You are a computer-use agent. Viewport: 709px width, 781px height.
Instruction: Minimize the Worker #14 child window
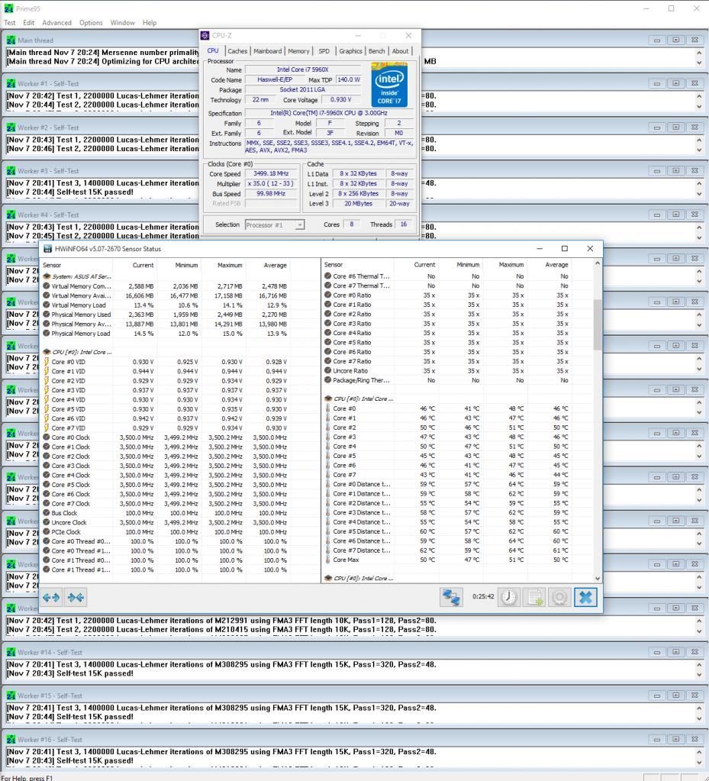tap(657, 652)
